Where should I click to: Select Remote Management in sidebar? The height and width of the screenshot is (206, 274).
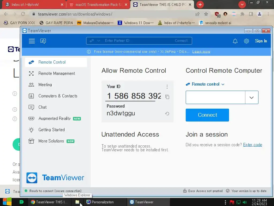coord(56,73)
